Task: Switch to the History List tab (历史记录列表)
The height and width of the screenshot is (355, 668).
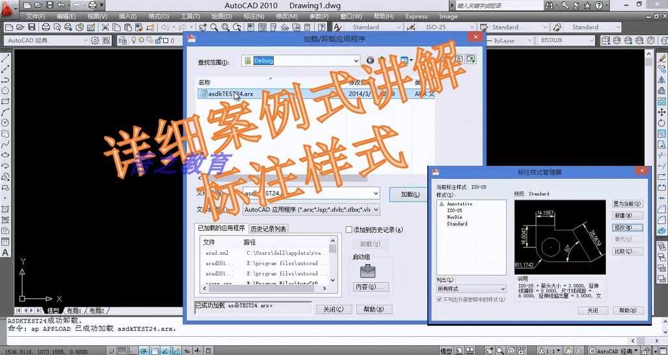Action: click(x=267, y=229)
